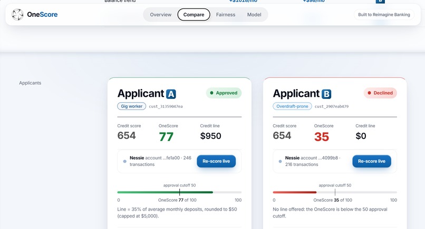The image size is (425, 229).
Task: Click the status dot beside Nessie ...4099b8
Action: coord(280,161)
